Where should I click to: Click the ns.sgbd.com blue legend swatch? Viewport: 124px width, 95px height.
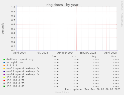pos(4,63)
